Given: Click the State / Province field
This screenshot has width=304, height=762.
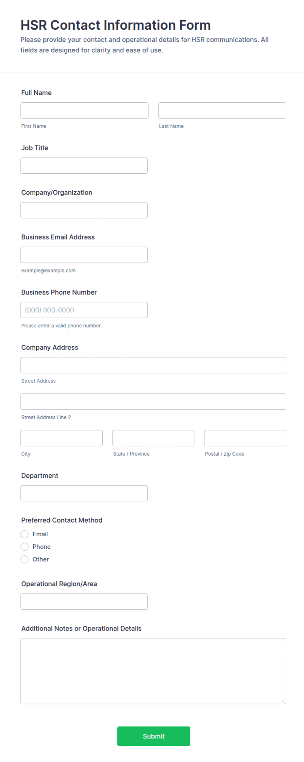Looking at the screenshot, I should (153, 438).
